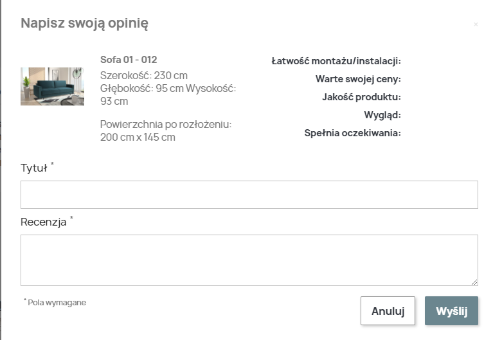Image resolution: width=493 pixels, height=340 pixels.
Task: Select the Jakość produktu rating label
Action: 361,97
